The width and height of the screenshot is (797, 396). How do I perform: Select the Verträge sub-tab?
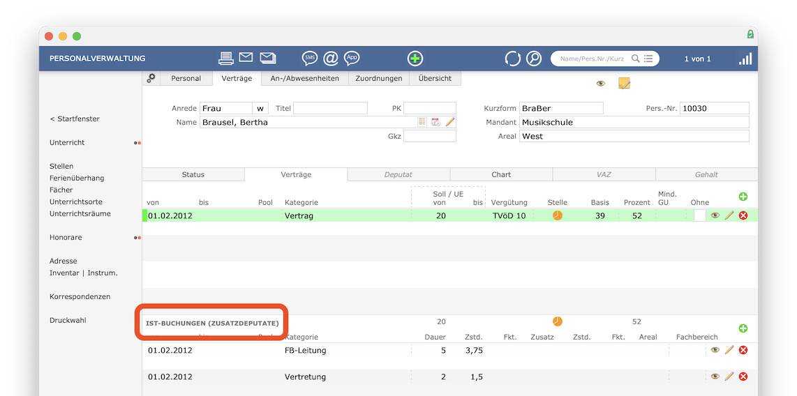pyautogui.click(x=296, y=174)
